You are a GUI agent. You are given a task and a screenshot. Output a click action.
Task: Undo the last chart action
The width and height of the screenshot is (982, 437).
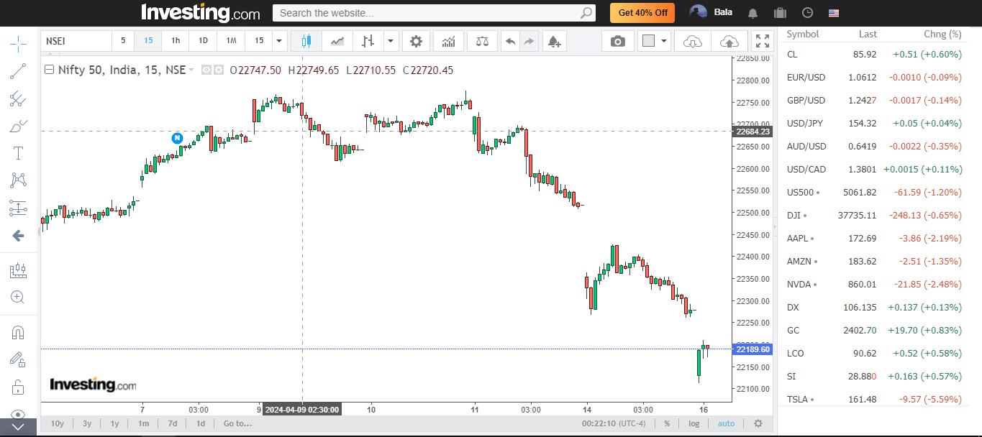510,41
